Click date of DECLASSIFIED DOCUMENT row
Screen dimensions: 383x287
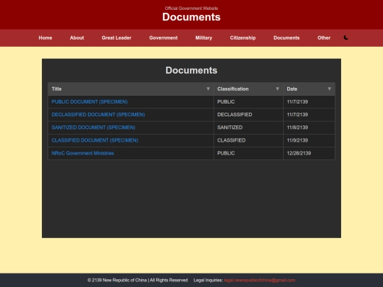(x=309, y=115)
